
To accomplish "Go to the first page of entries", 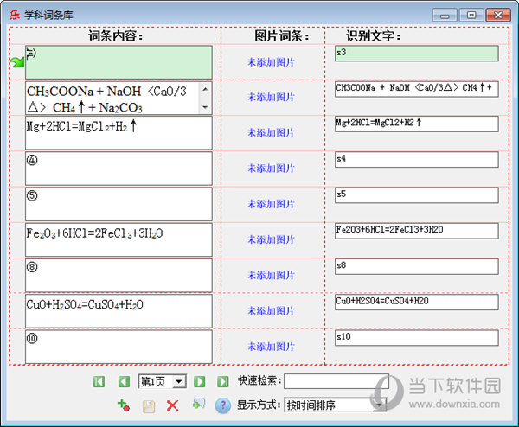I will pyautogui.click(x=99, y=381).
